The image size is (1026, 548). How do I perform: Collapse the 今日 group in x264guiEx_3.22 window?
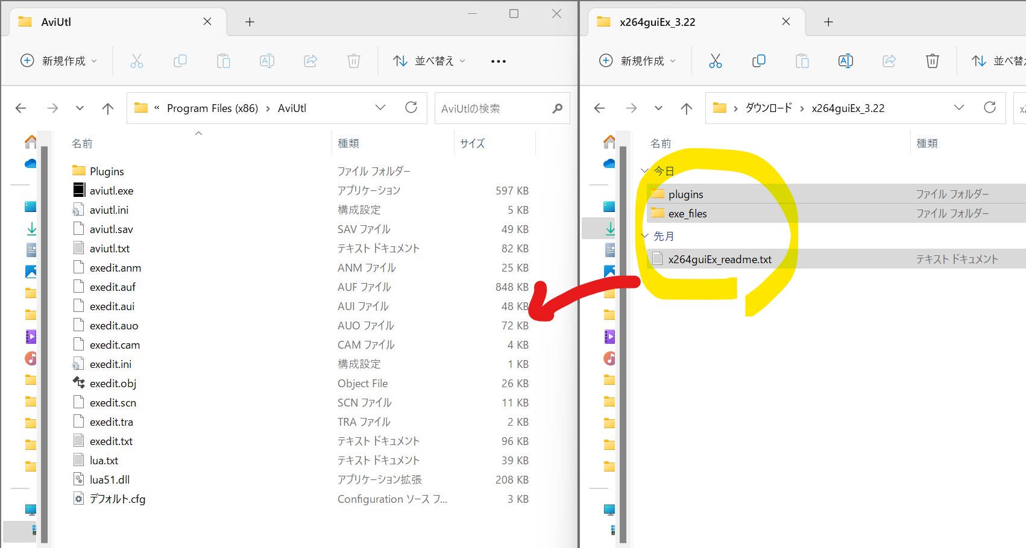pyautogui.click(x=645, y=171)
